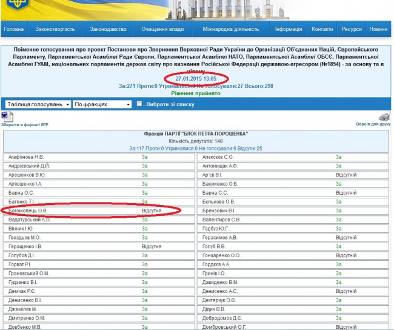Select 'Ресурси' in the top menu
The image size is (394, 330).
click(352, 29)
